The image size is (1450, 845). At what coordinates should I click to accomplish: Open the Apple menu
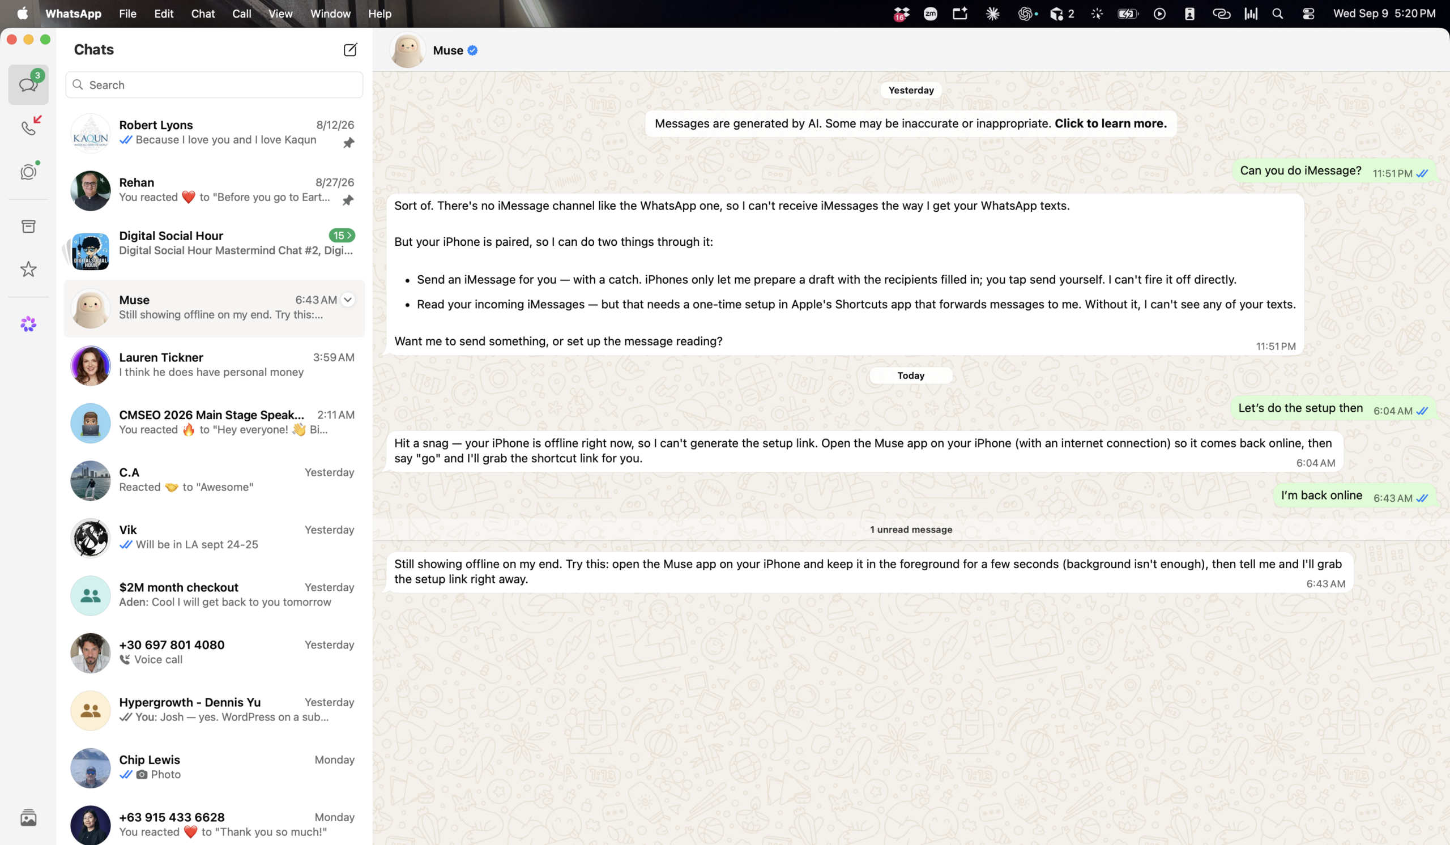tap(23, 13)
